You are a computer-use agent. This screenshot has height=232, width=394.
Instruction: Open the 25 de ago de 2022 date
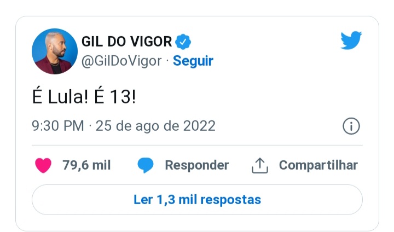[x=155, y=126]
